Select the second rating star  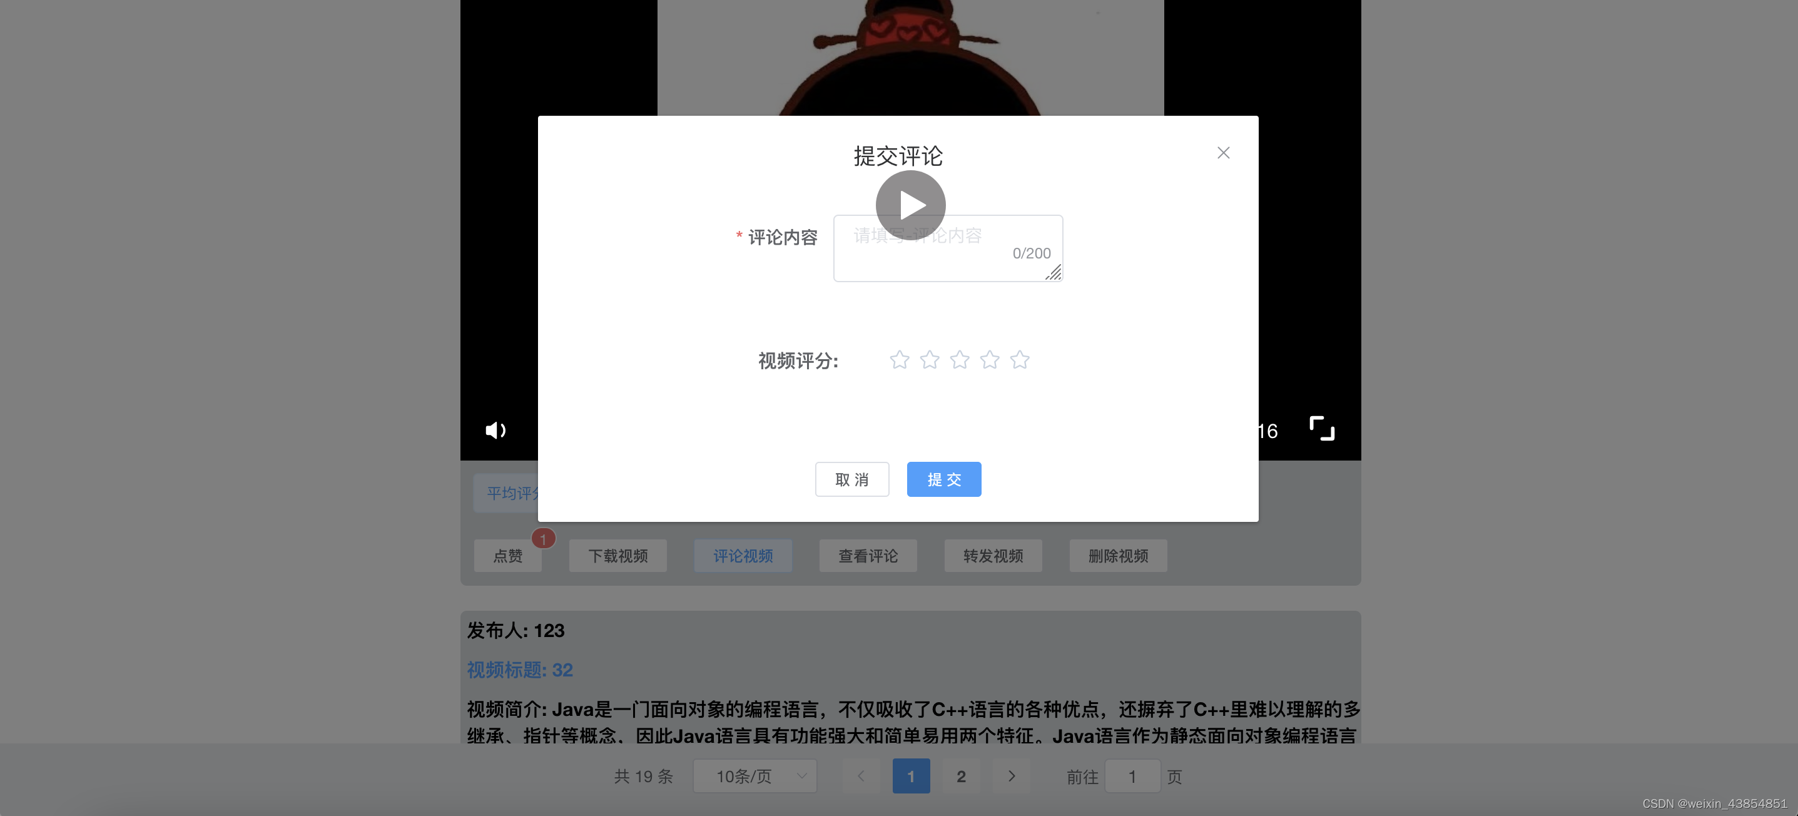pos(929,359)
